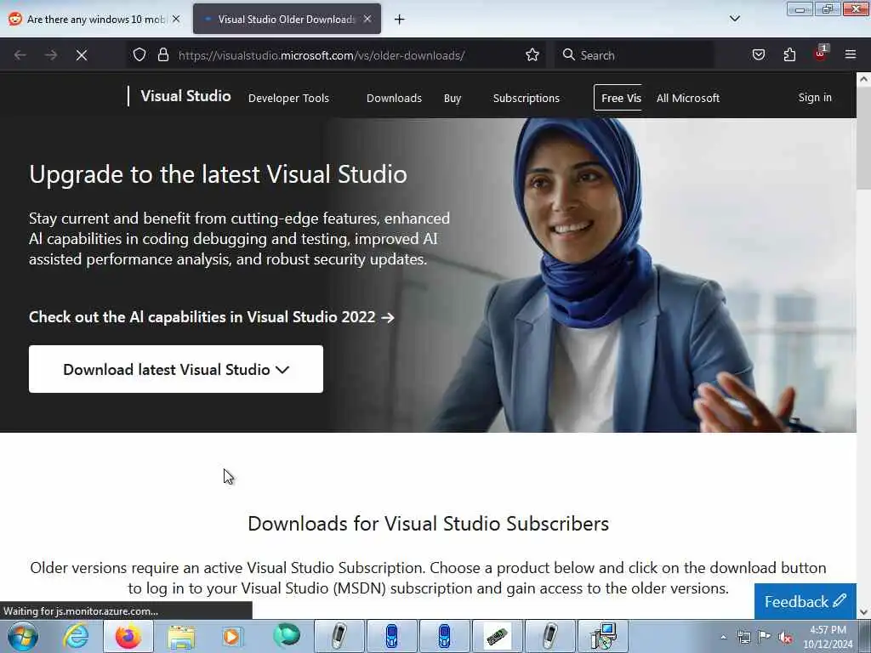The image size is (871, 653).
Task: Open the Windows Start orb
Action: 23,636
